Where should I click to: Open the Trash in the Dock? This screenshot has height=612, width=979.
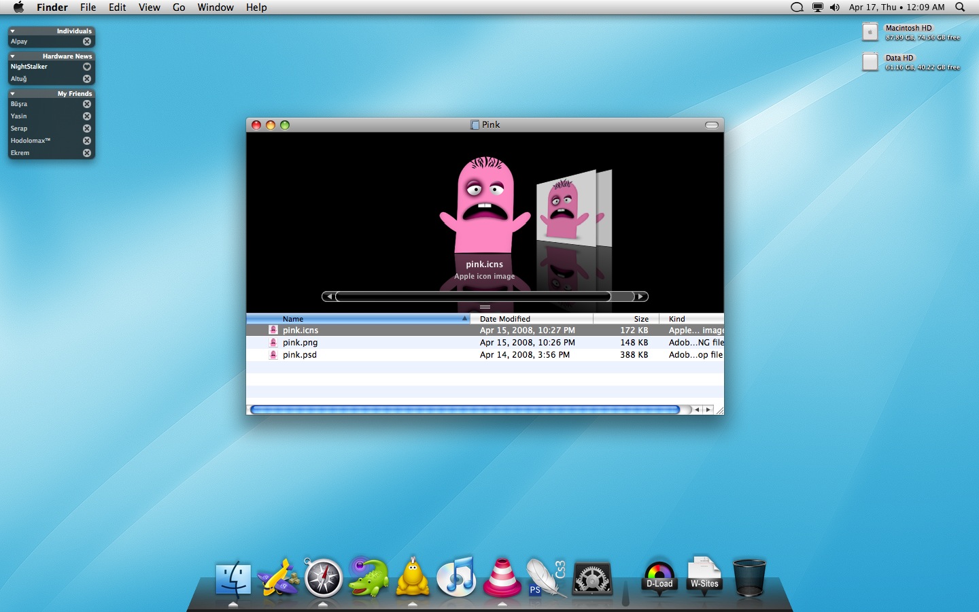coord(749,578)
